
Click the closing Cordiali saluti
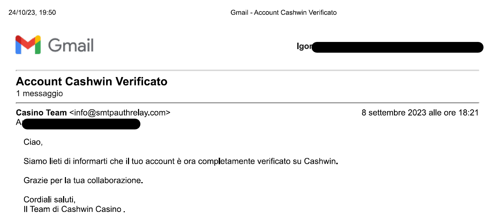49,199
